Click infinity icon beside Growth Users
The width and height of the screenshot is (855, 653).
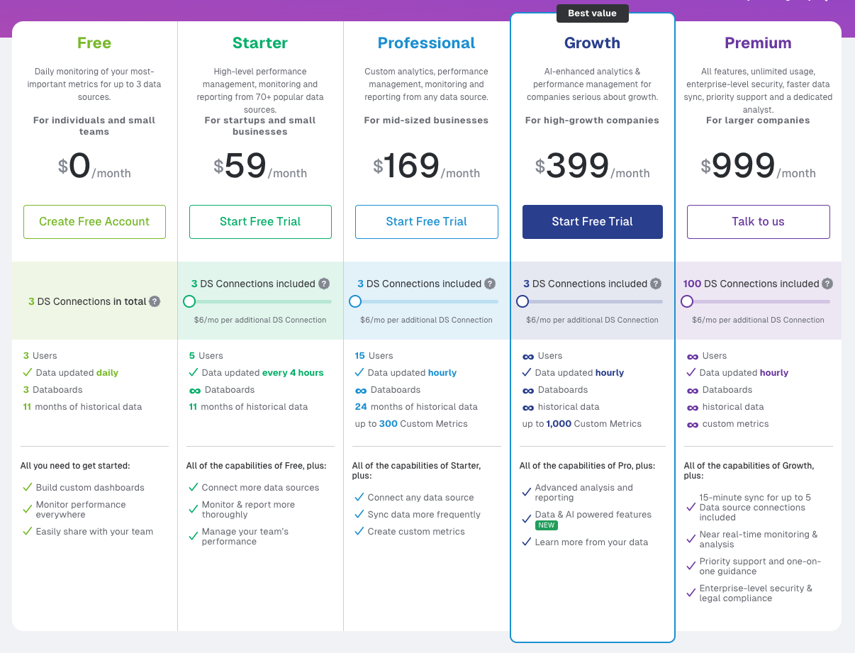[x=528, y=356]
